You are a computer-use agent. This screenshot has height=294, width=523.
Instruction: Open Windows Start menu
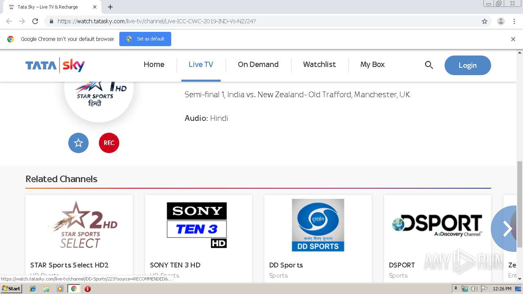tap(11, 289)
